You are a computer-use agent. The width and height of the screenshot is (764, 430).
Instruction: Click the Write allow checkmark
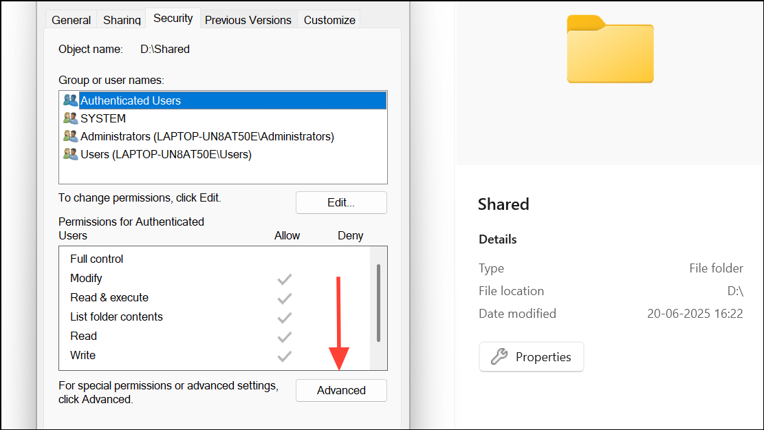(284, 356)
